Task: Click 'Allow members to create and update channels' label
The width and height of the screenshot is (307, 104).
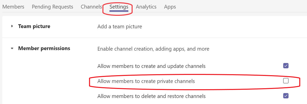Action: (x=151, y=66)
